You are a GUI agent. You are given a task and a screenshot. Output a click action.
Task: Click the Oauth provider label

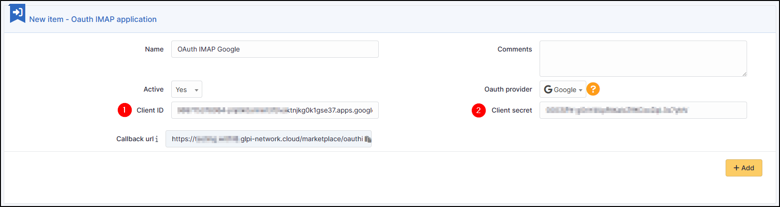[x=508, y=89]
